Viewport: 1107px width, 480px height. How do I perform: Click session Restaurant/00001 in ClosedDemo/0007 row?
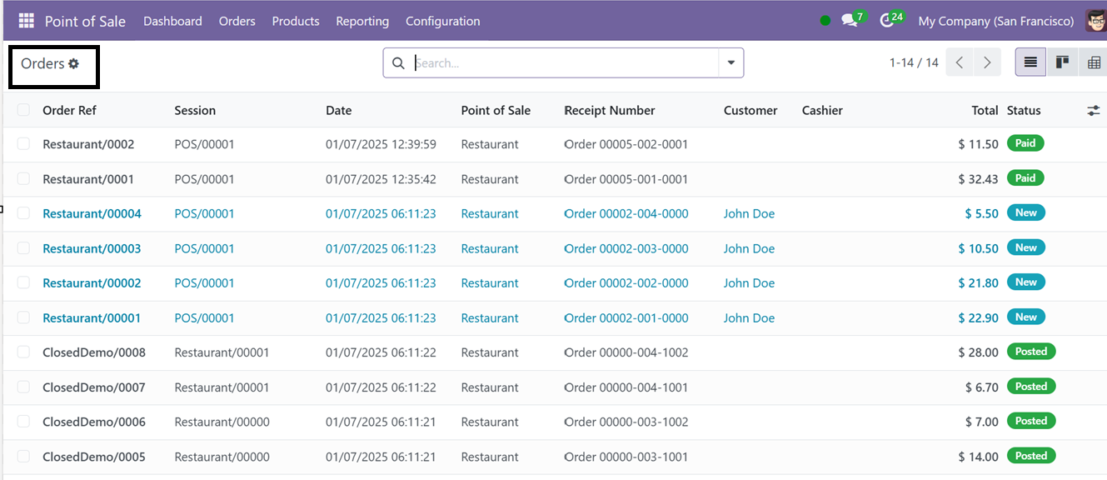click(x=222, y=387)
